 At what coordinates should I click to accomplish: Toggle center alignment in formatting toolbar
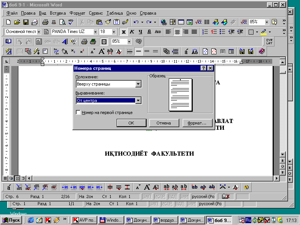(177, 32)
